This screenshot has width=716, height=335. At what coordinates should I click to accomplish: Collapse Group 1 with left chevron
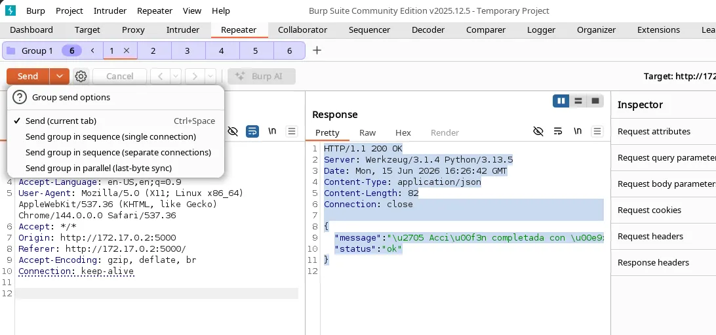point(92,50)
